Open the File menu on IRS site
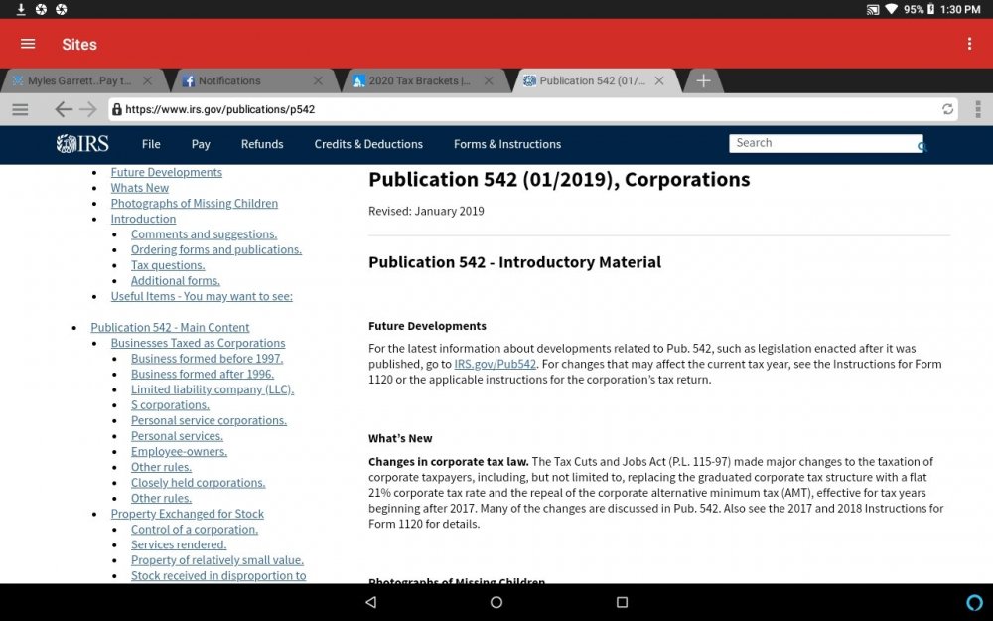This screenshot has width=993, height=621. (151, 144)
